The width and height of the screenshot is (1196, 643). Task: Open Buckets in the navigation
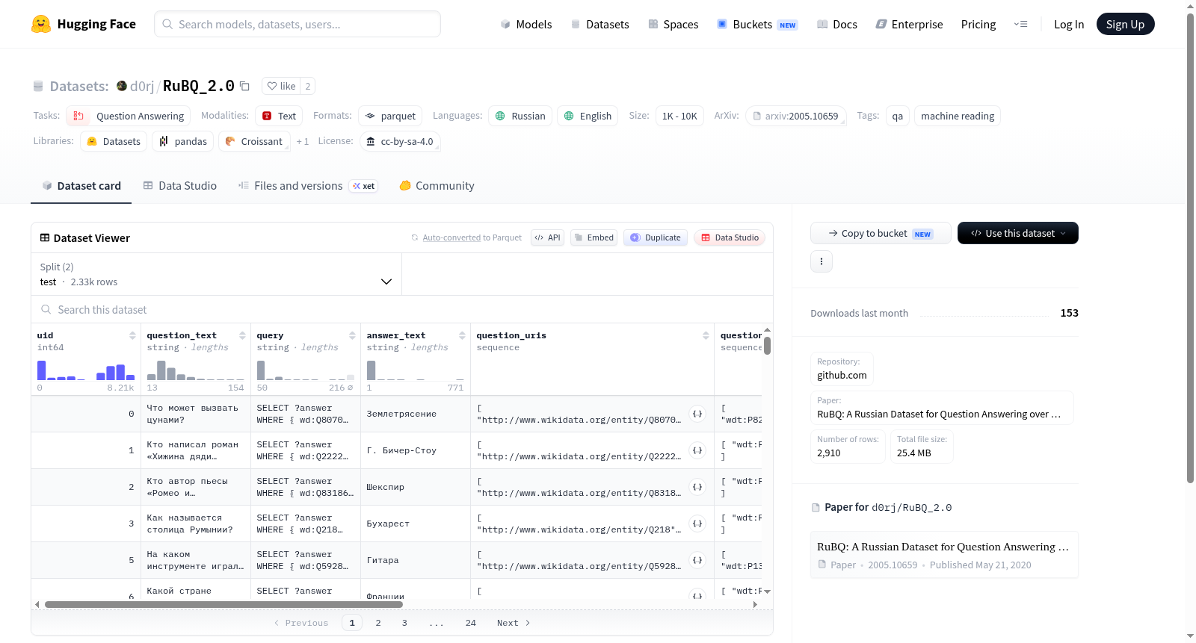click(x=757, y=24)
